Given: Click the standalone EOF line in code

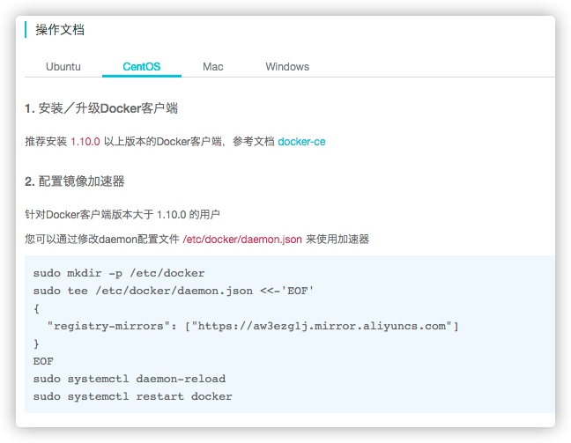Looking at the screenshot, I should click(x=43, y=361).
